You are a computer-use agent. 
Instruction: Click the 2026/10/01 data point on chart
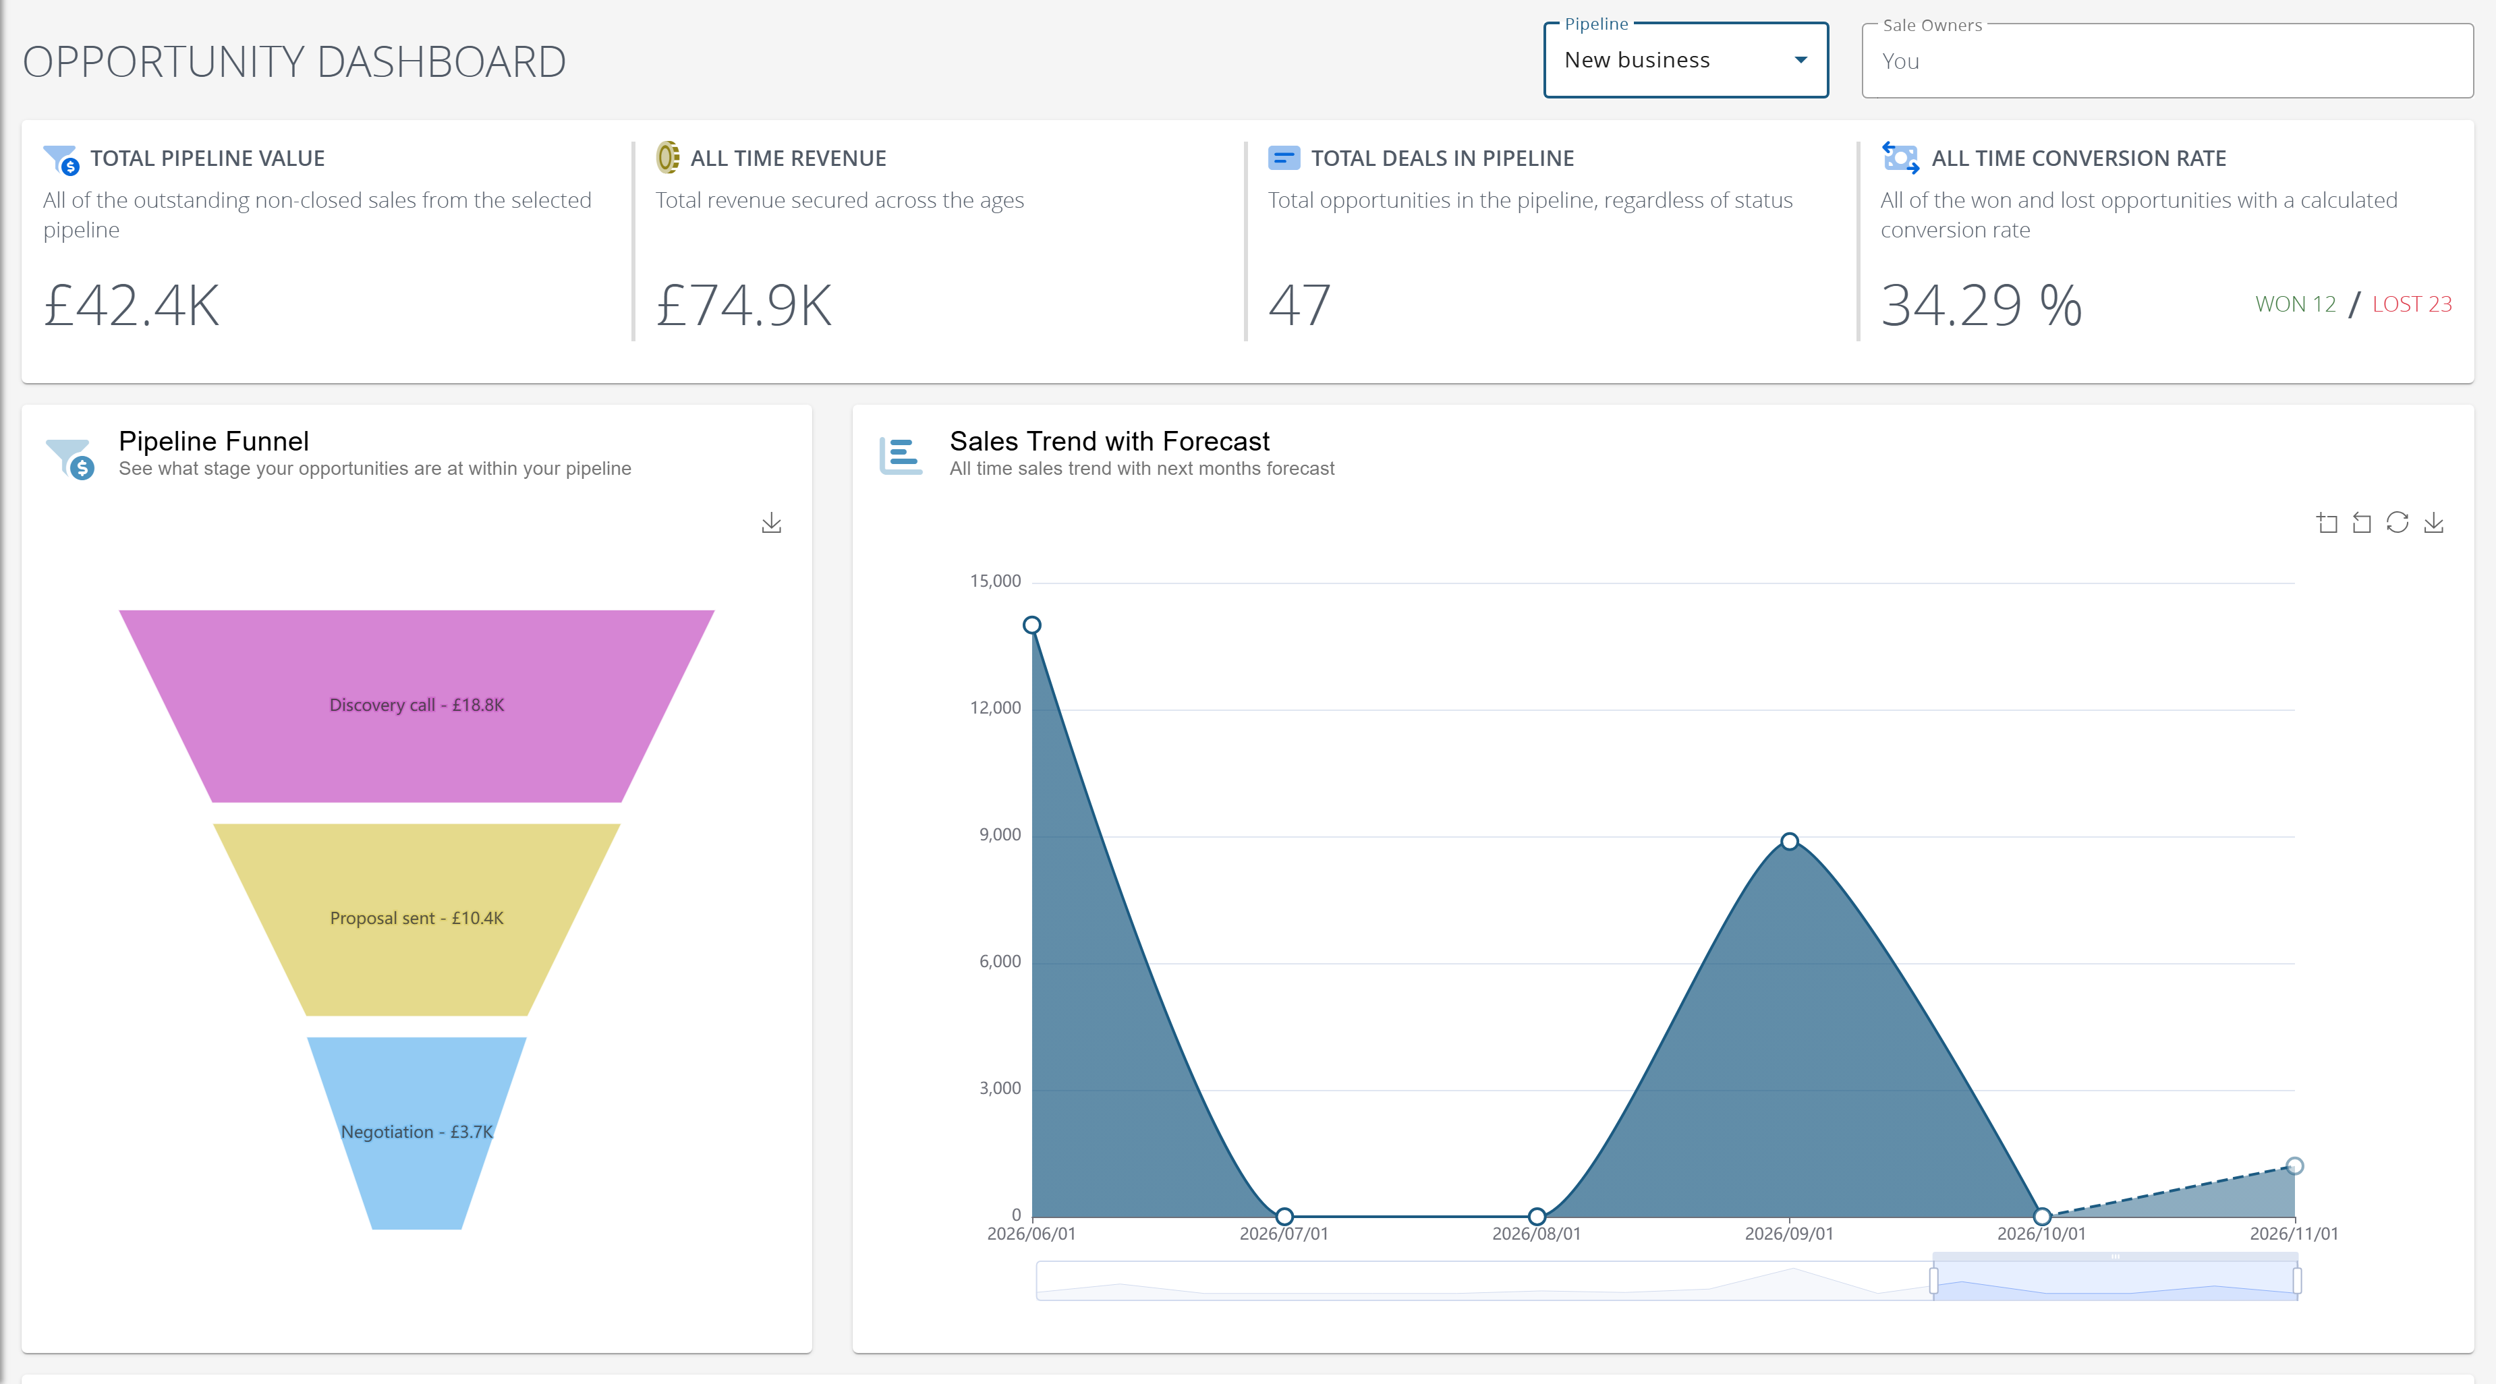pyautogui.click(x=2041, y=1215)
